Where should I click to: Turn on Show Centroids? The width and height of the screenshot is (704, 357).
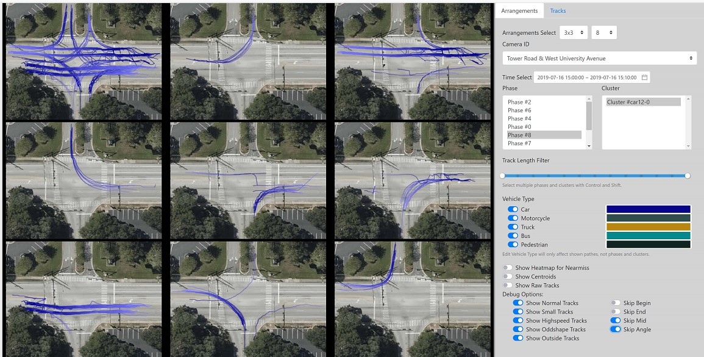(x=508, y=276)
